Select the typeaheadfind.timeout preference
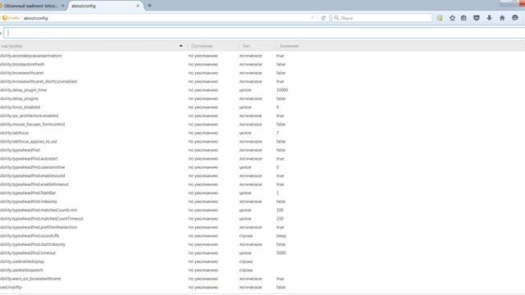The image size is (525, 295). coord(28,253)
